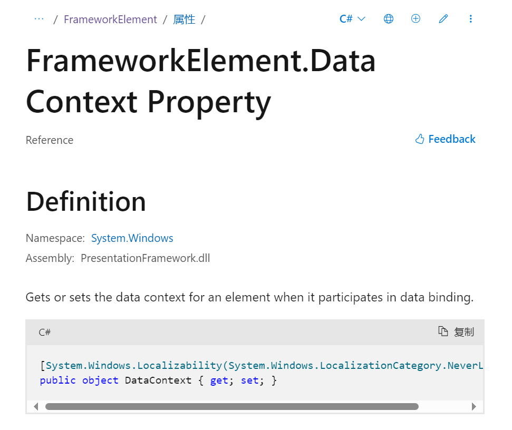Click the 'C#' label in code header

point(45,332)
